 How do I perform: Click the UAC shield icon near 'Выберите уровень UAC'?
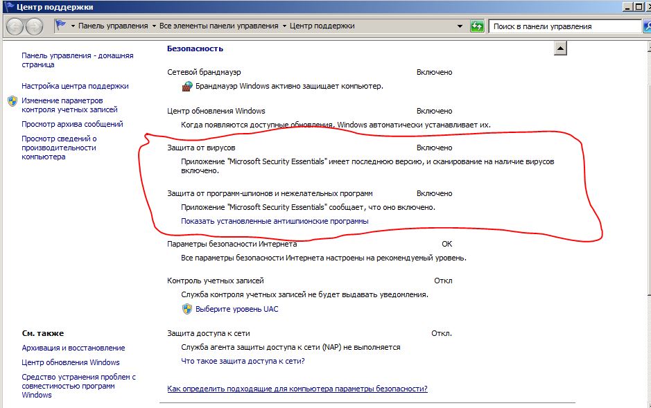(x=187, y=309)
